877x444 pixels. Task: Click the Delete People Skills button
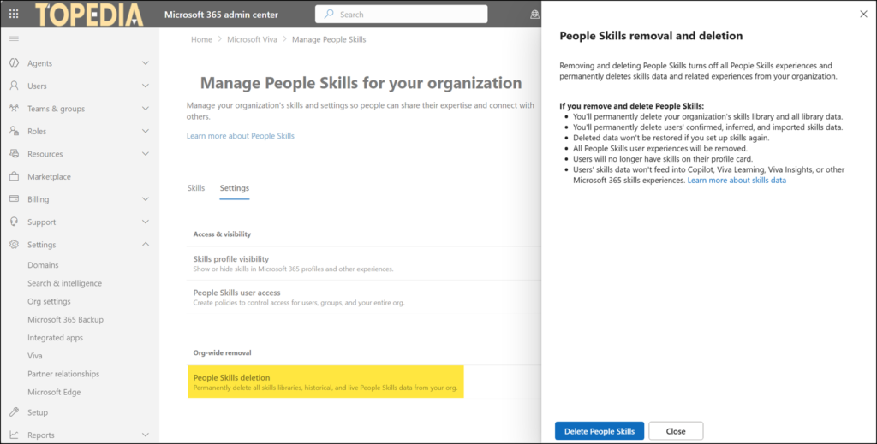599,431
